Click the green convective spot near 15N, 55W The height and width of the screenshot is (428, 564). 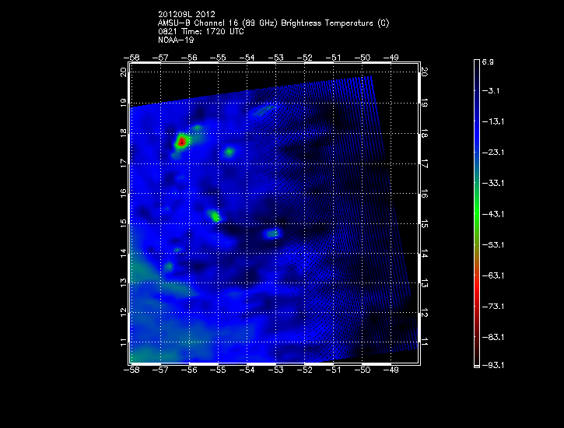[215, 216]
